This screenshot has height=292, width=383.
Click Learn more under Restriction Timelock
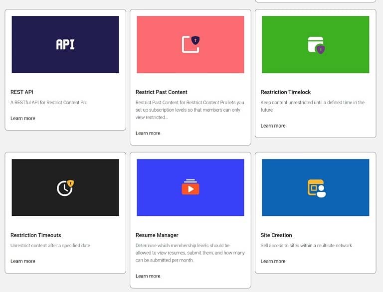click(273, 126)
